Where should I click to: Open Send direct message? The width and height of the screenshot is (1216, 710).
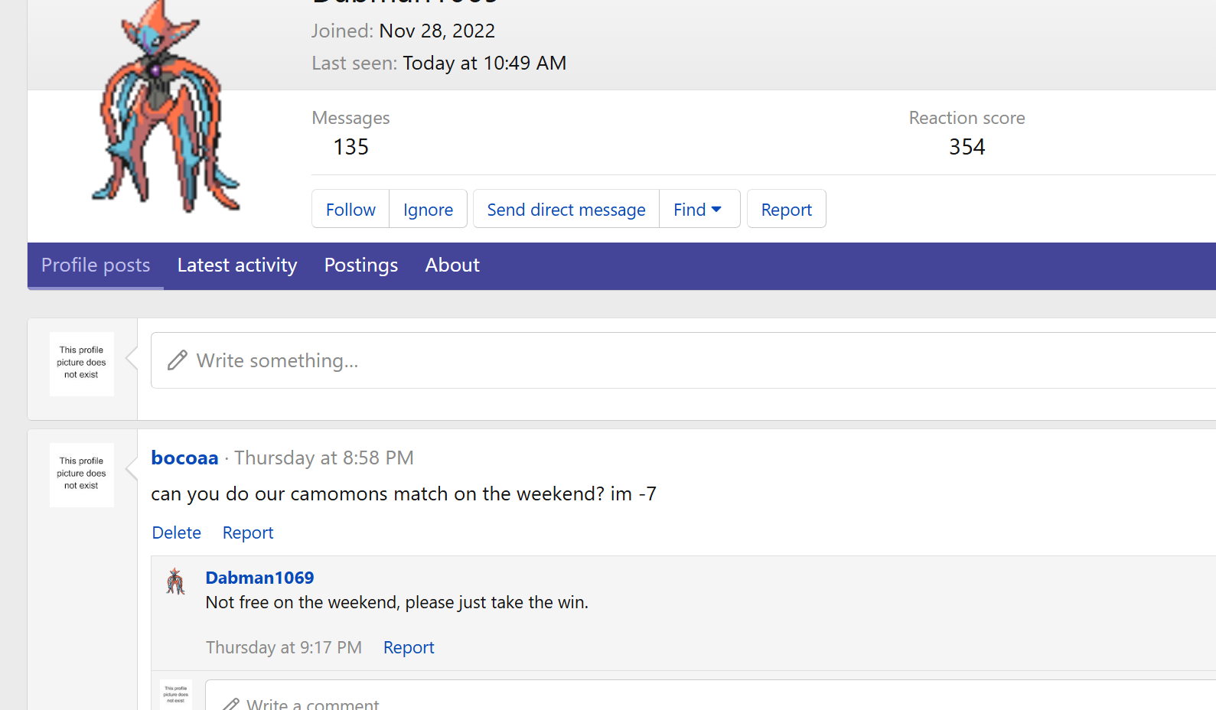coord(566,209)
